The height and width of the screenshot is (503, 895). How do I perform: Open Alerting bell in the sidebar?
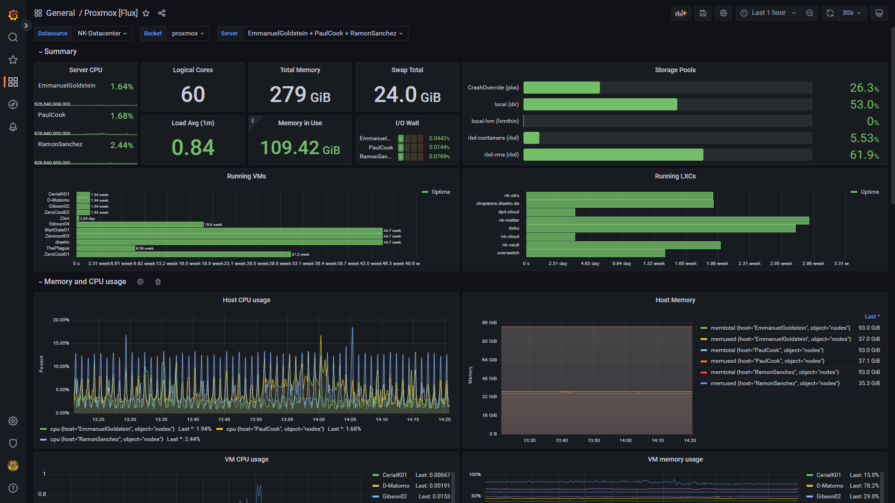point(13,127)
